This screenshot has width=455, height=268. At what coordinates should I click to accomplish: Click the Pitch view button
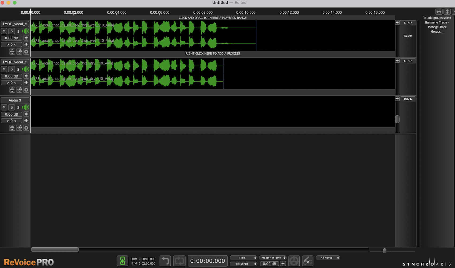tap(408, 99)
